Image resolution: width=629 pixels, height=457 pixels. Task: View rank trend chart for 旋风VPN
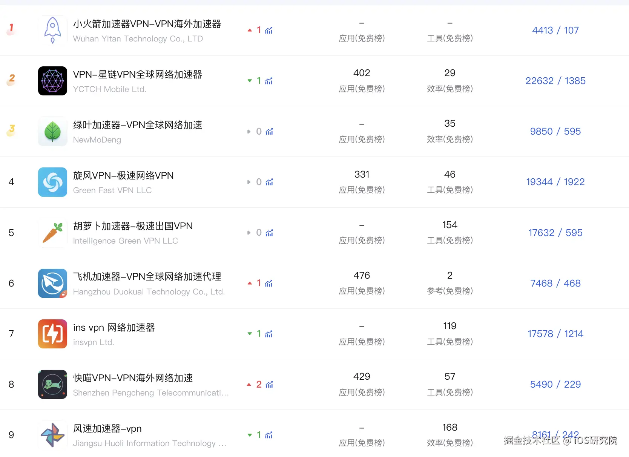pos(269,182)
